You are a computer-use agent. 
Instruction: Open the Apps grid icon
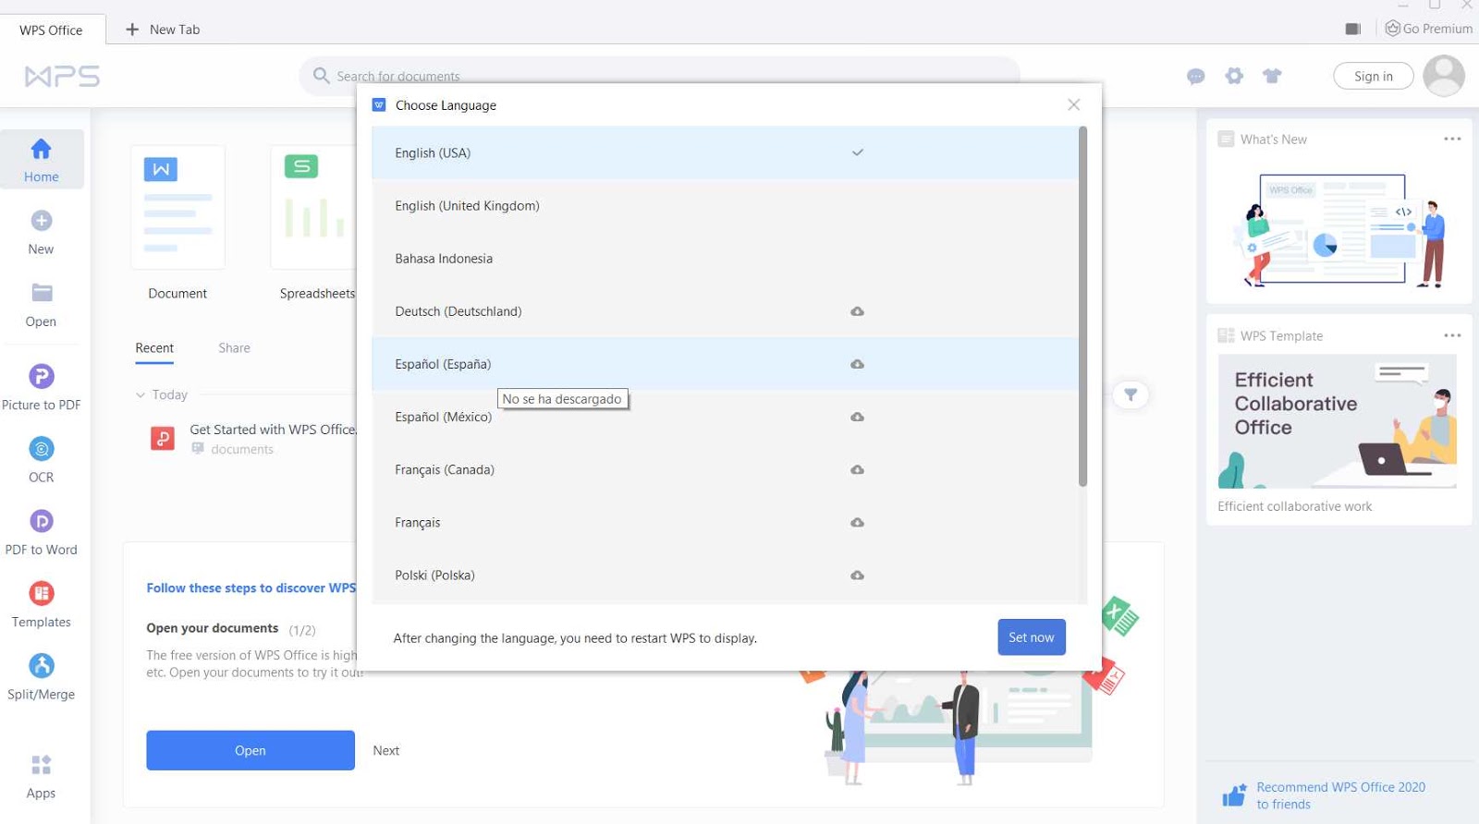click(x=42, y=765)
